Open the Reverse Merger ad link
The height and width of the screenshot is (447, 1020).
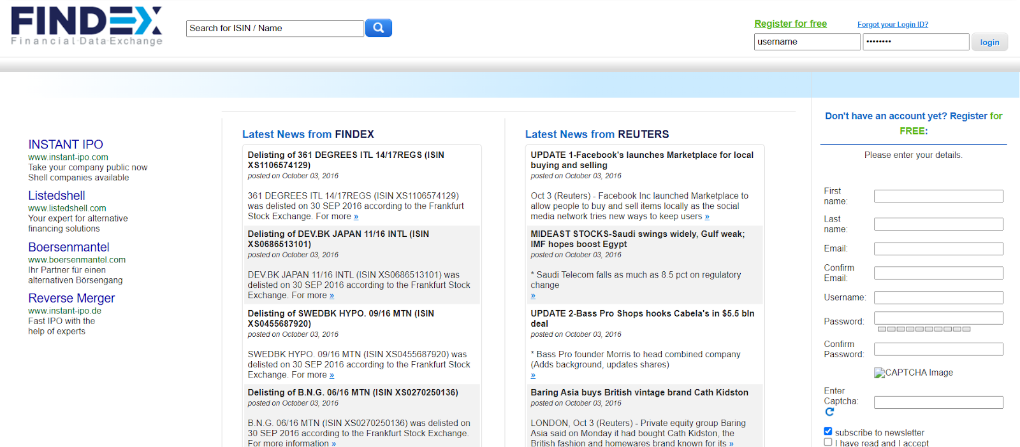coord(71,298)
